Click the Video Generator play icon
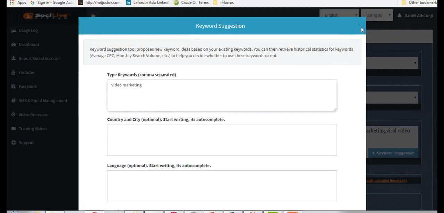Image resolution: width=444 pixels, height=213 pixels. [14, 114]
